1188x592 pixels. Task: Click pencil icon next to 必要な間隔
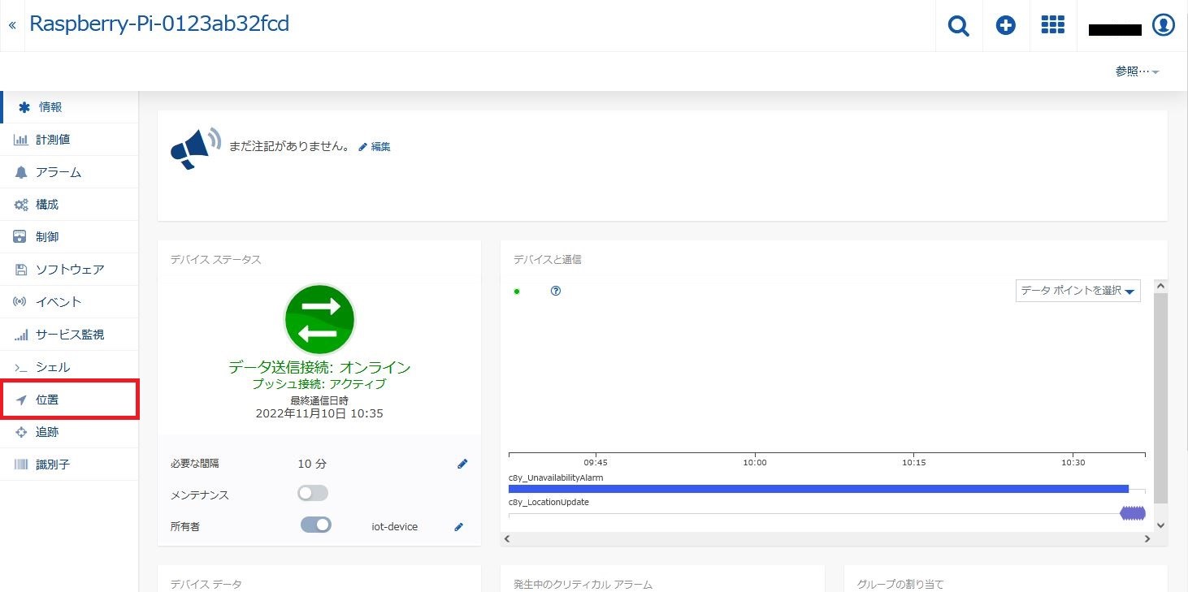pyautogui.click(x=462, y=464)
